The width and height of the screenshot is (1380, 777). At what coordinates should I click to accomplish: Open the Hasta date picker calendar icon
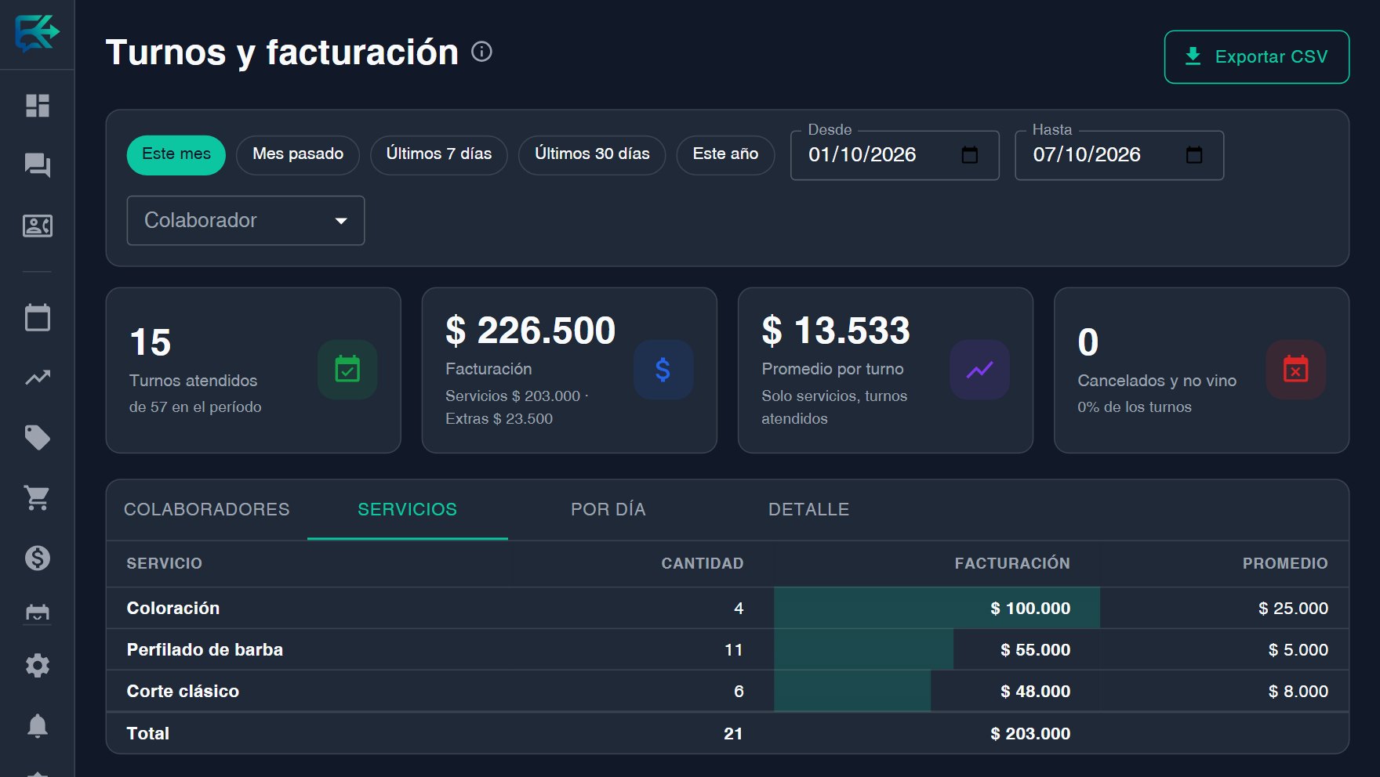[1194, 155]
